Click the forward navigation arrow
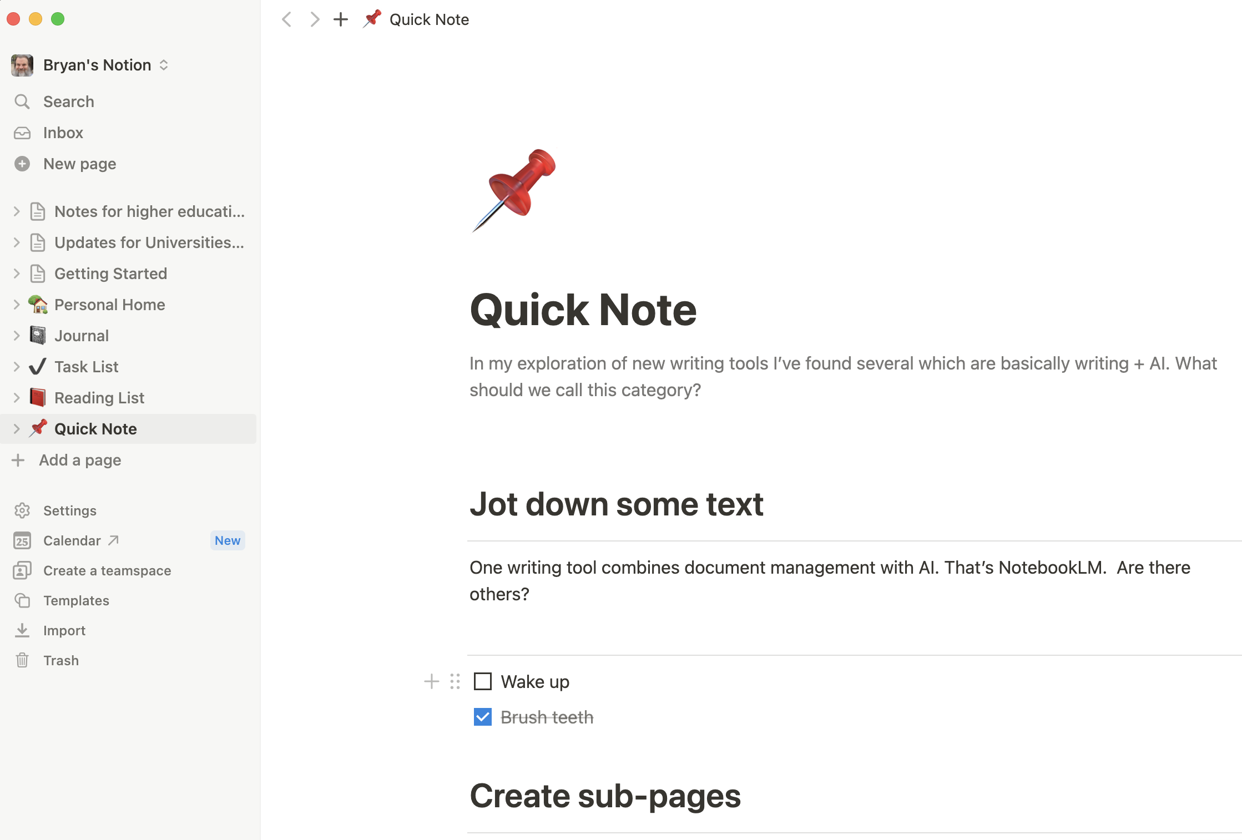The image size is (1242, 840). (315, 19)
